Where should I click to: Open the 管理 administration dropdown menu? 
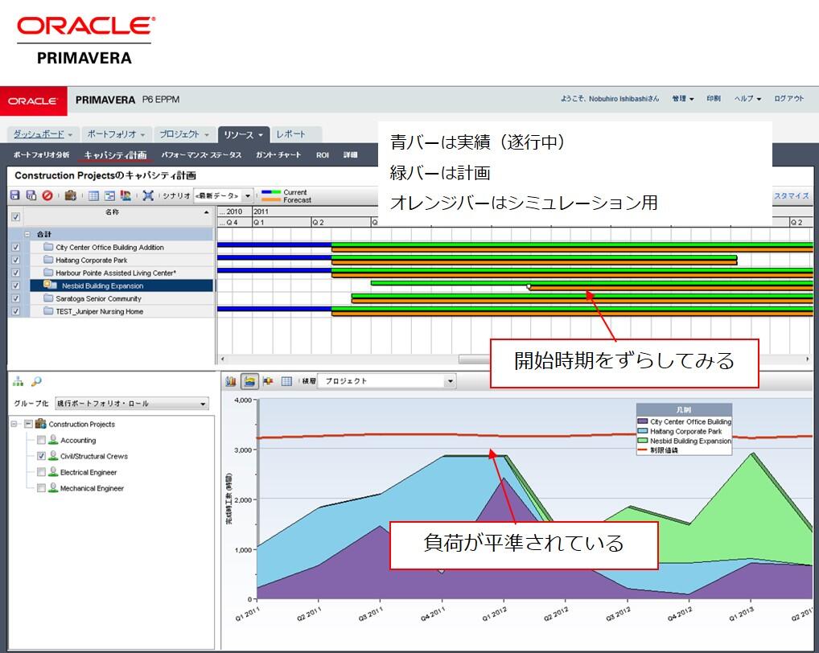pyautogui.click(x=683, y=99)
